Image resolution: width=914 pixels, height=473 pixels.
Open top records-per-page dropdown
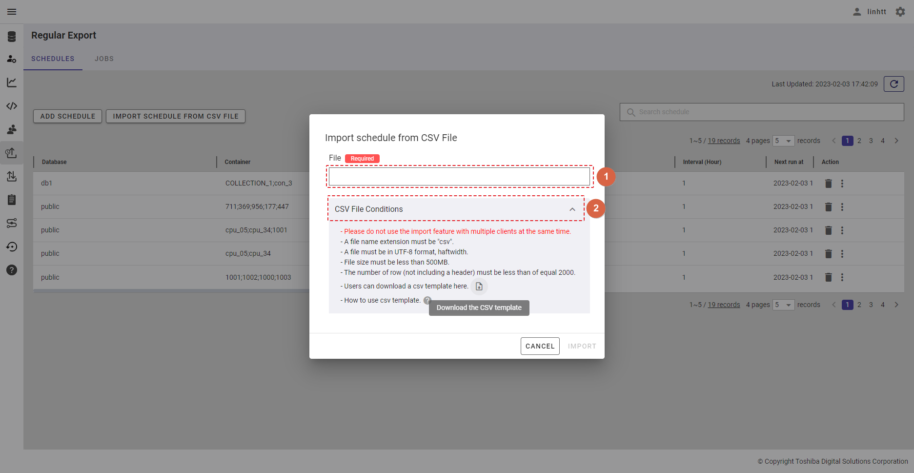click(784, 141)
